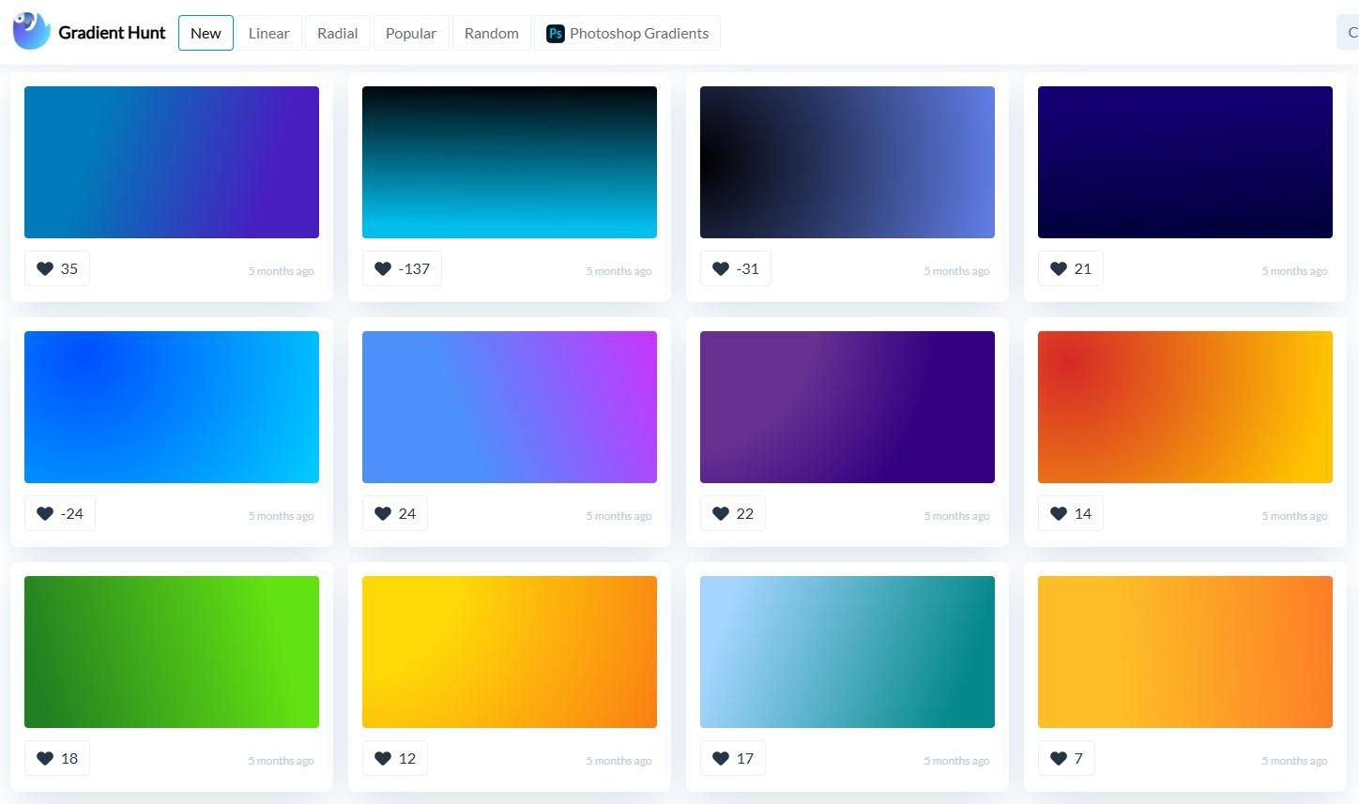Toggle like on the 24-likes purple gradient
Image resolution: width=1359 pixels, height=804 pixels.
click(x=383, y=514)
